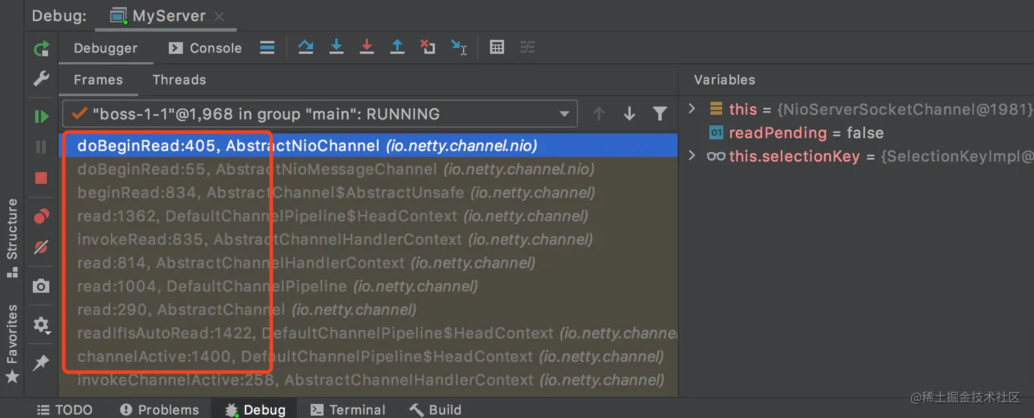Select frame read:1362, DefaultChannelPipeline$HeadContext
The width and height of the screenshot is (1034, 418).
pyautogui.click(x=368, y=216)
